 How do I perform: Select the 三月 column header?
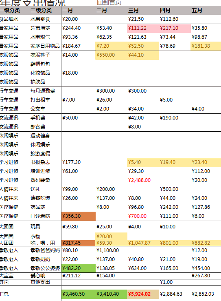(133, 10)
